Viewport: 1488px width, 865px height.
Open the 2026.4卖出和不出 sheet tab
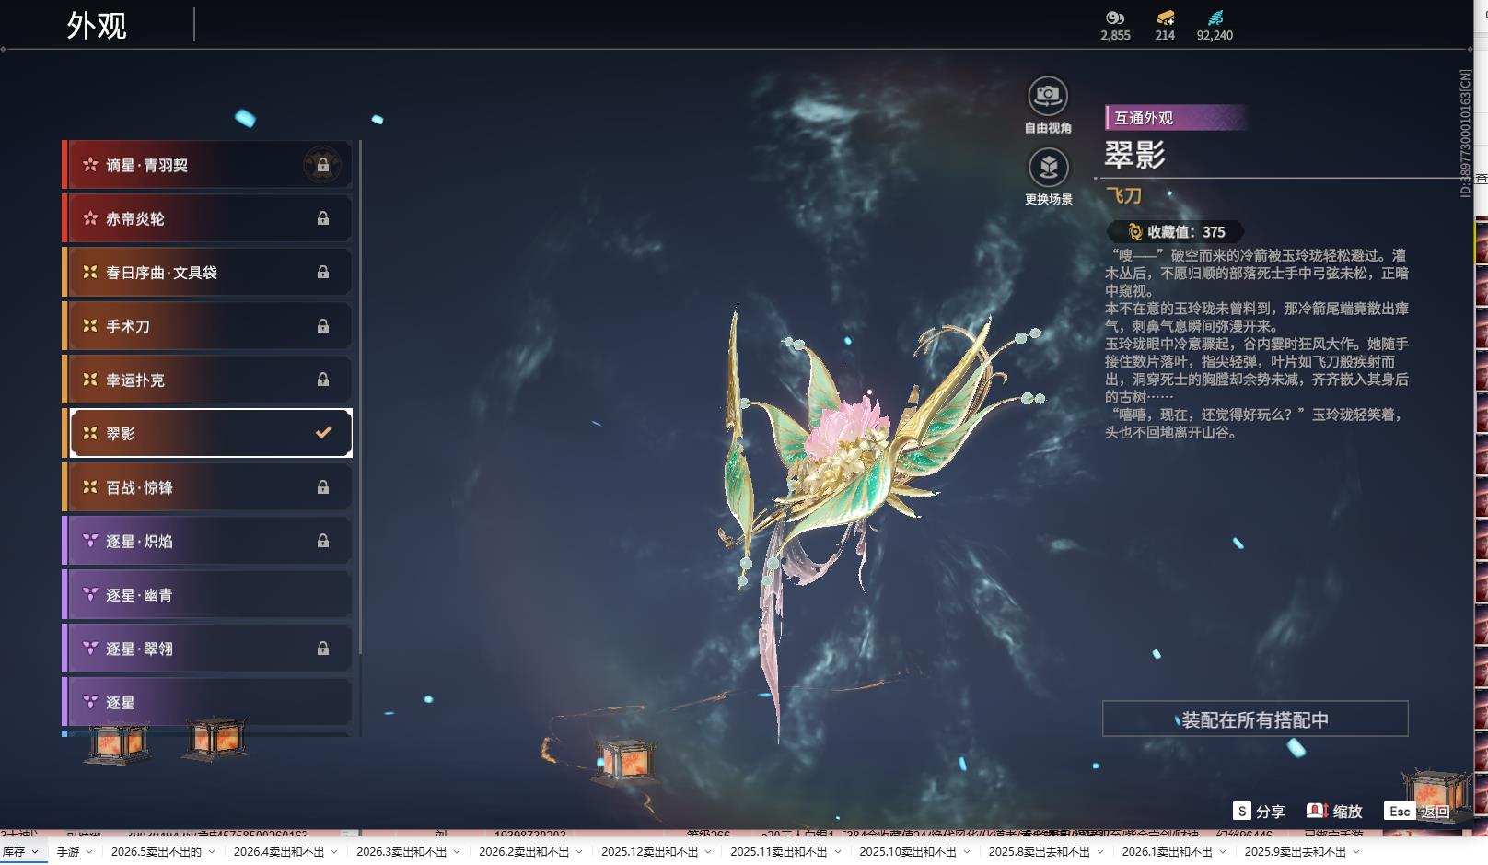(x=279, y=852)
